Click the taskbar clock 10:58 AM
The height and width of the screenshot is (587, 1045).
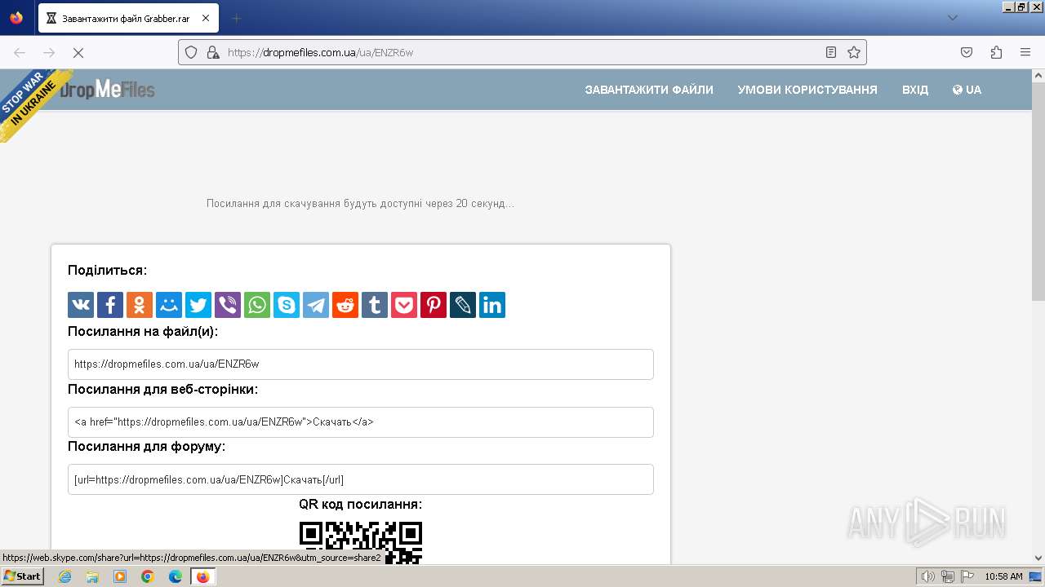click(x=1003, y=576)
